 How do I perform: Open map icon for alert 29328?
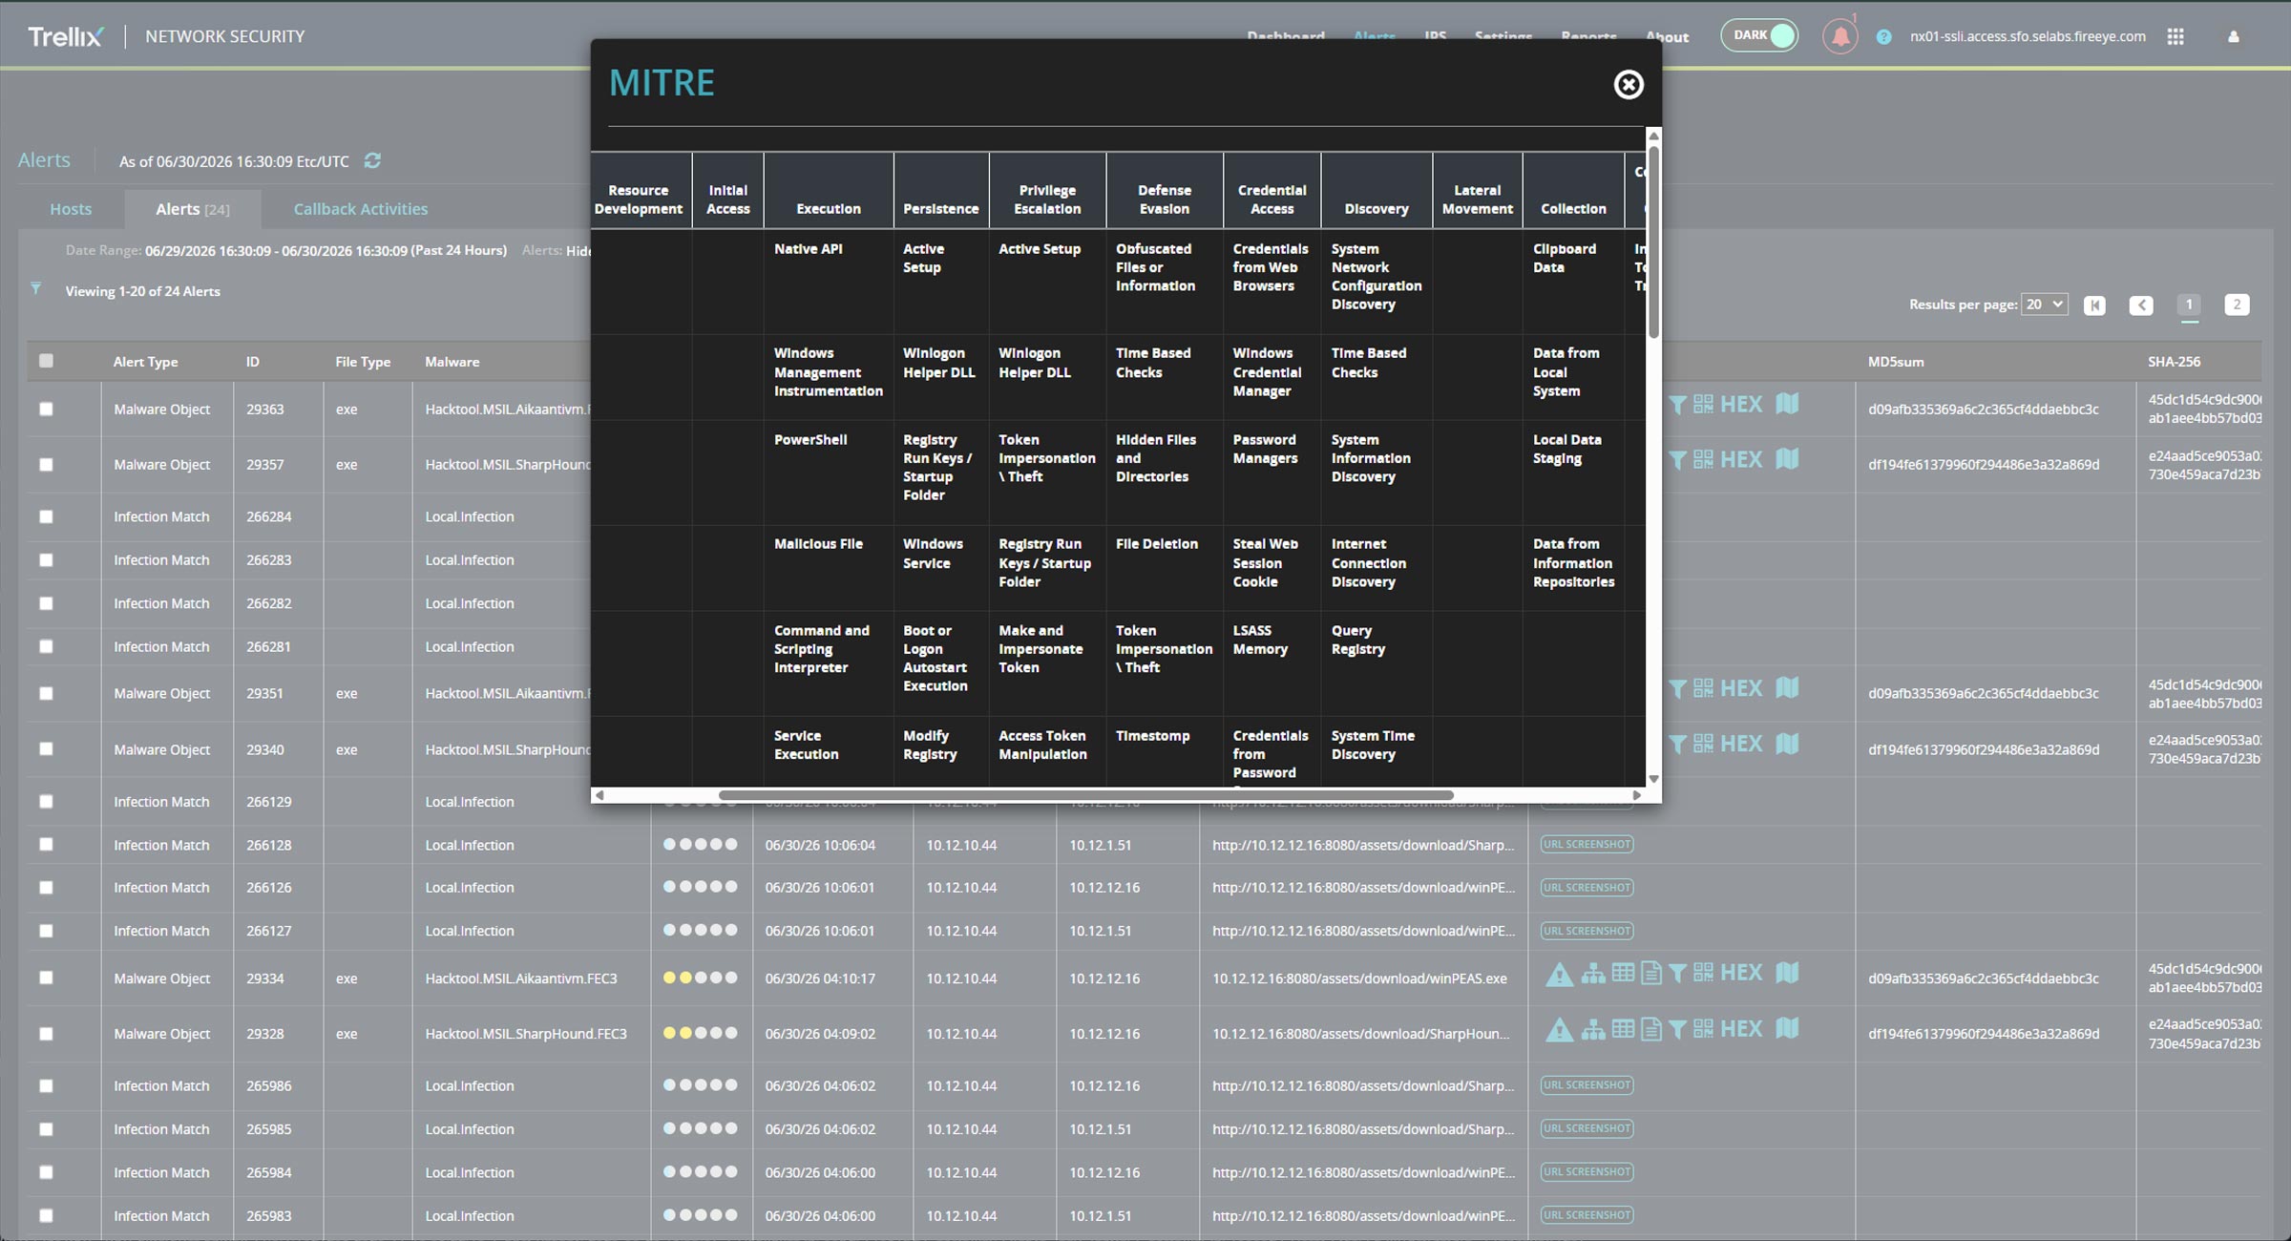pyautogui.click(x=1787, y=1028)
